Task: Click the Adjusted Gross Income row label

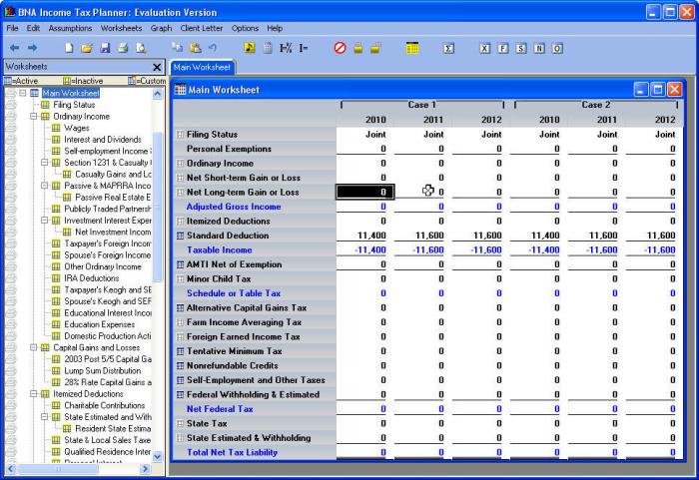Action: [x=234, y=207]
